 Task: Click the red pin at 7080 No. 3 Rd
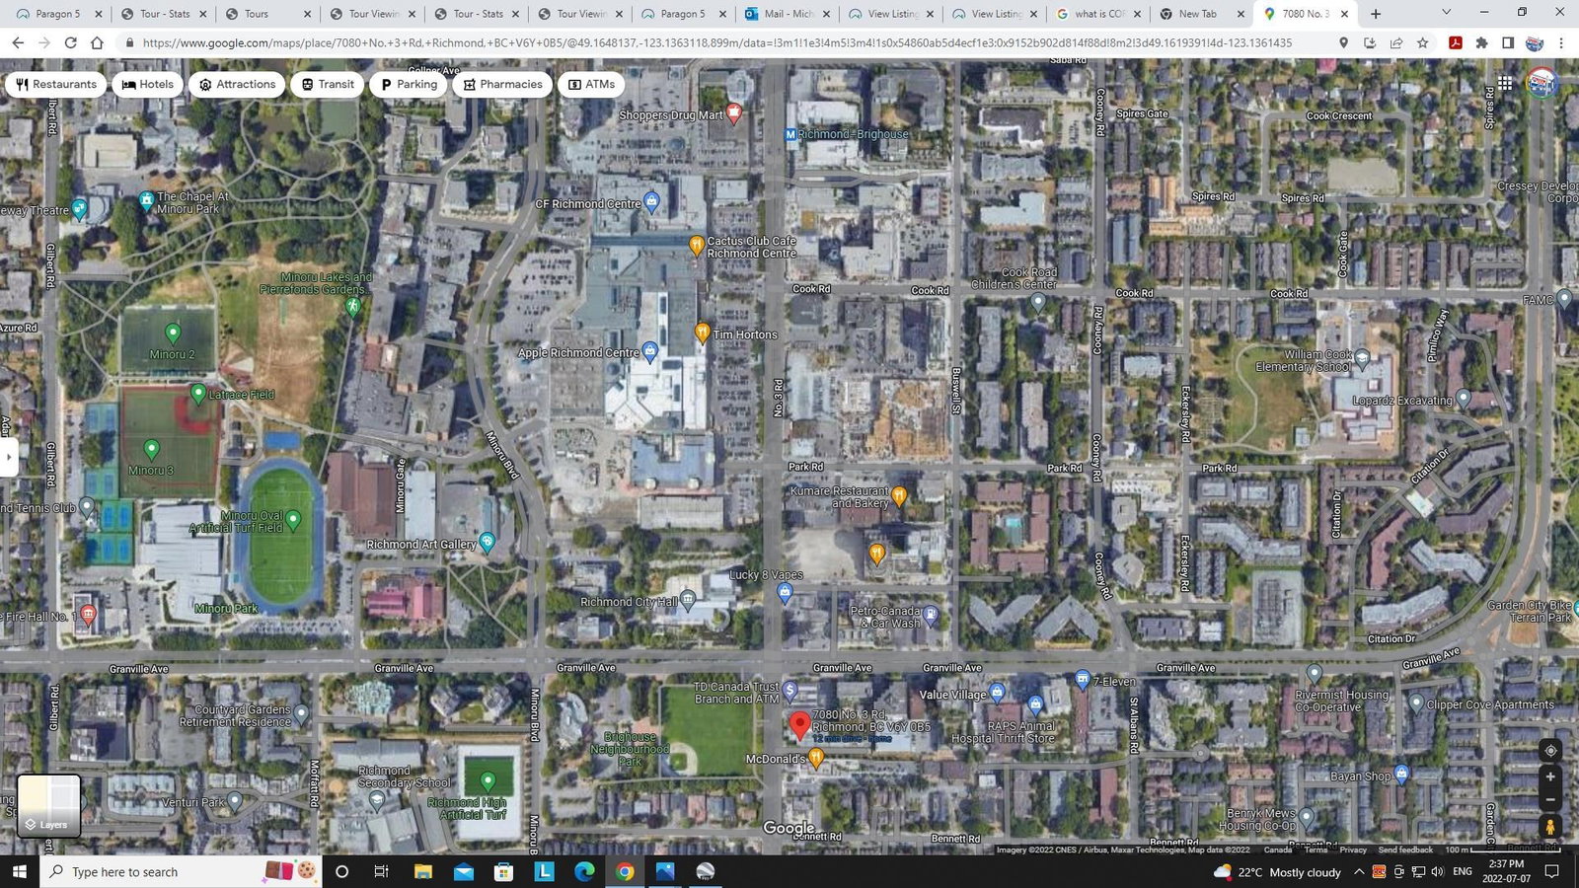(799, 726)
